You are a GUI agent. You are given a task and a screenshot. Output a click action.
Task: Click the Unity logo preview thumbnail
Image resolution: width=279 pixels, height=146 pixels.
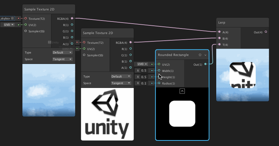(107, 114)
